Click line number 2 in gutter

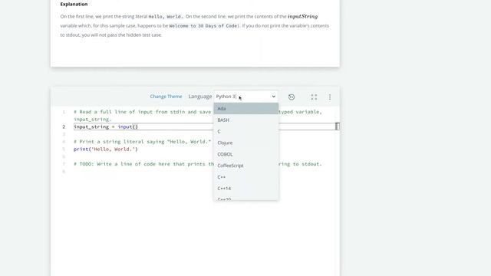coord(64,127)
